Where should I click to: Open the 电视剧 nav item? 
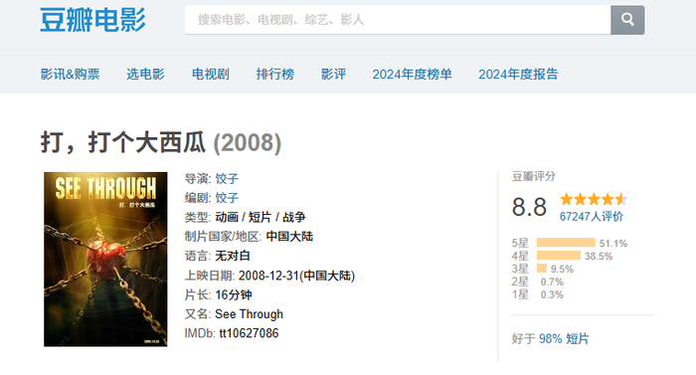[211, 75]
